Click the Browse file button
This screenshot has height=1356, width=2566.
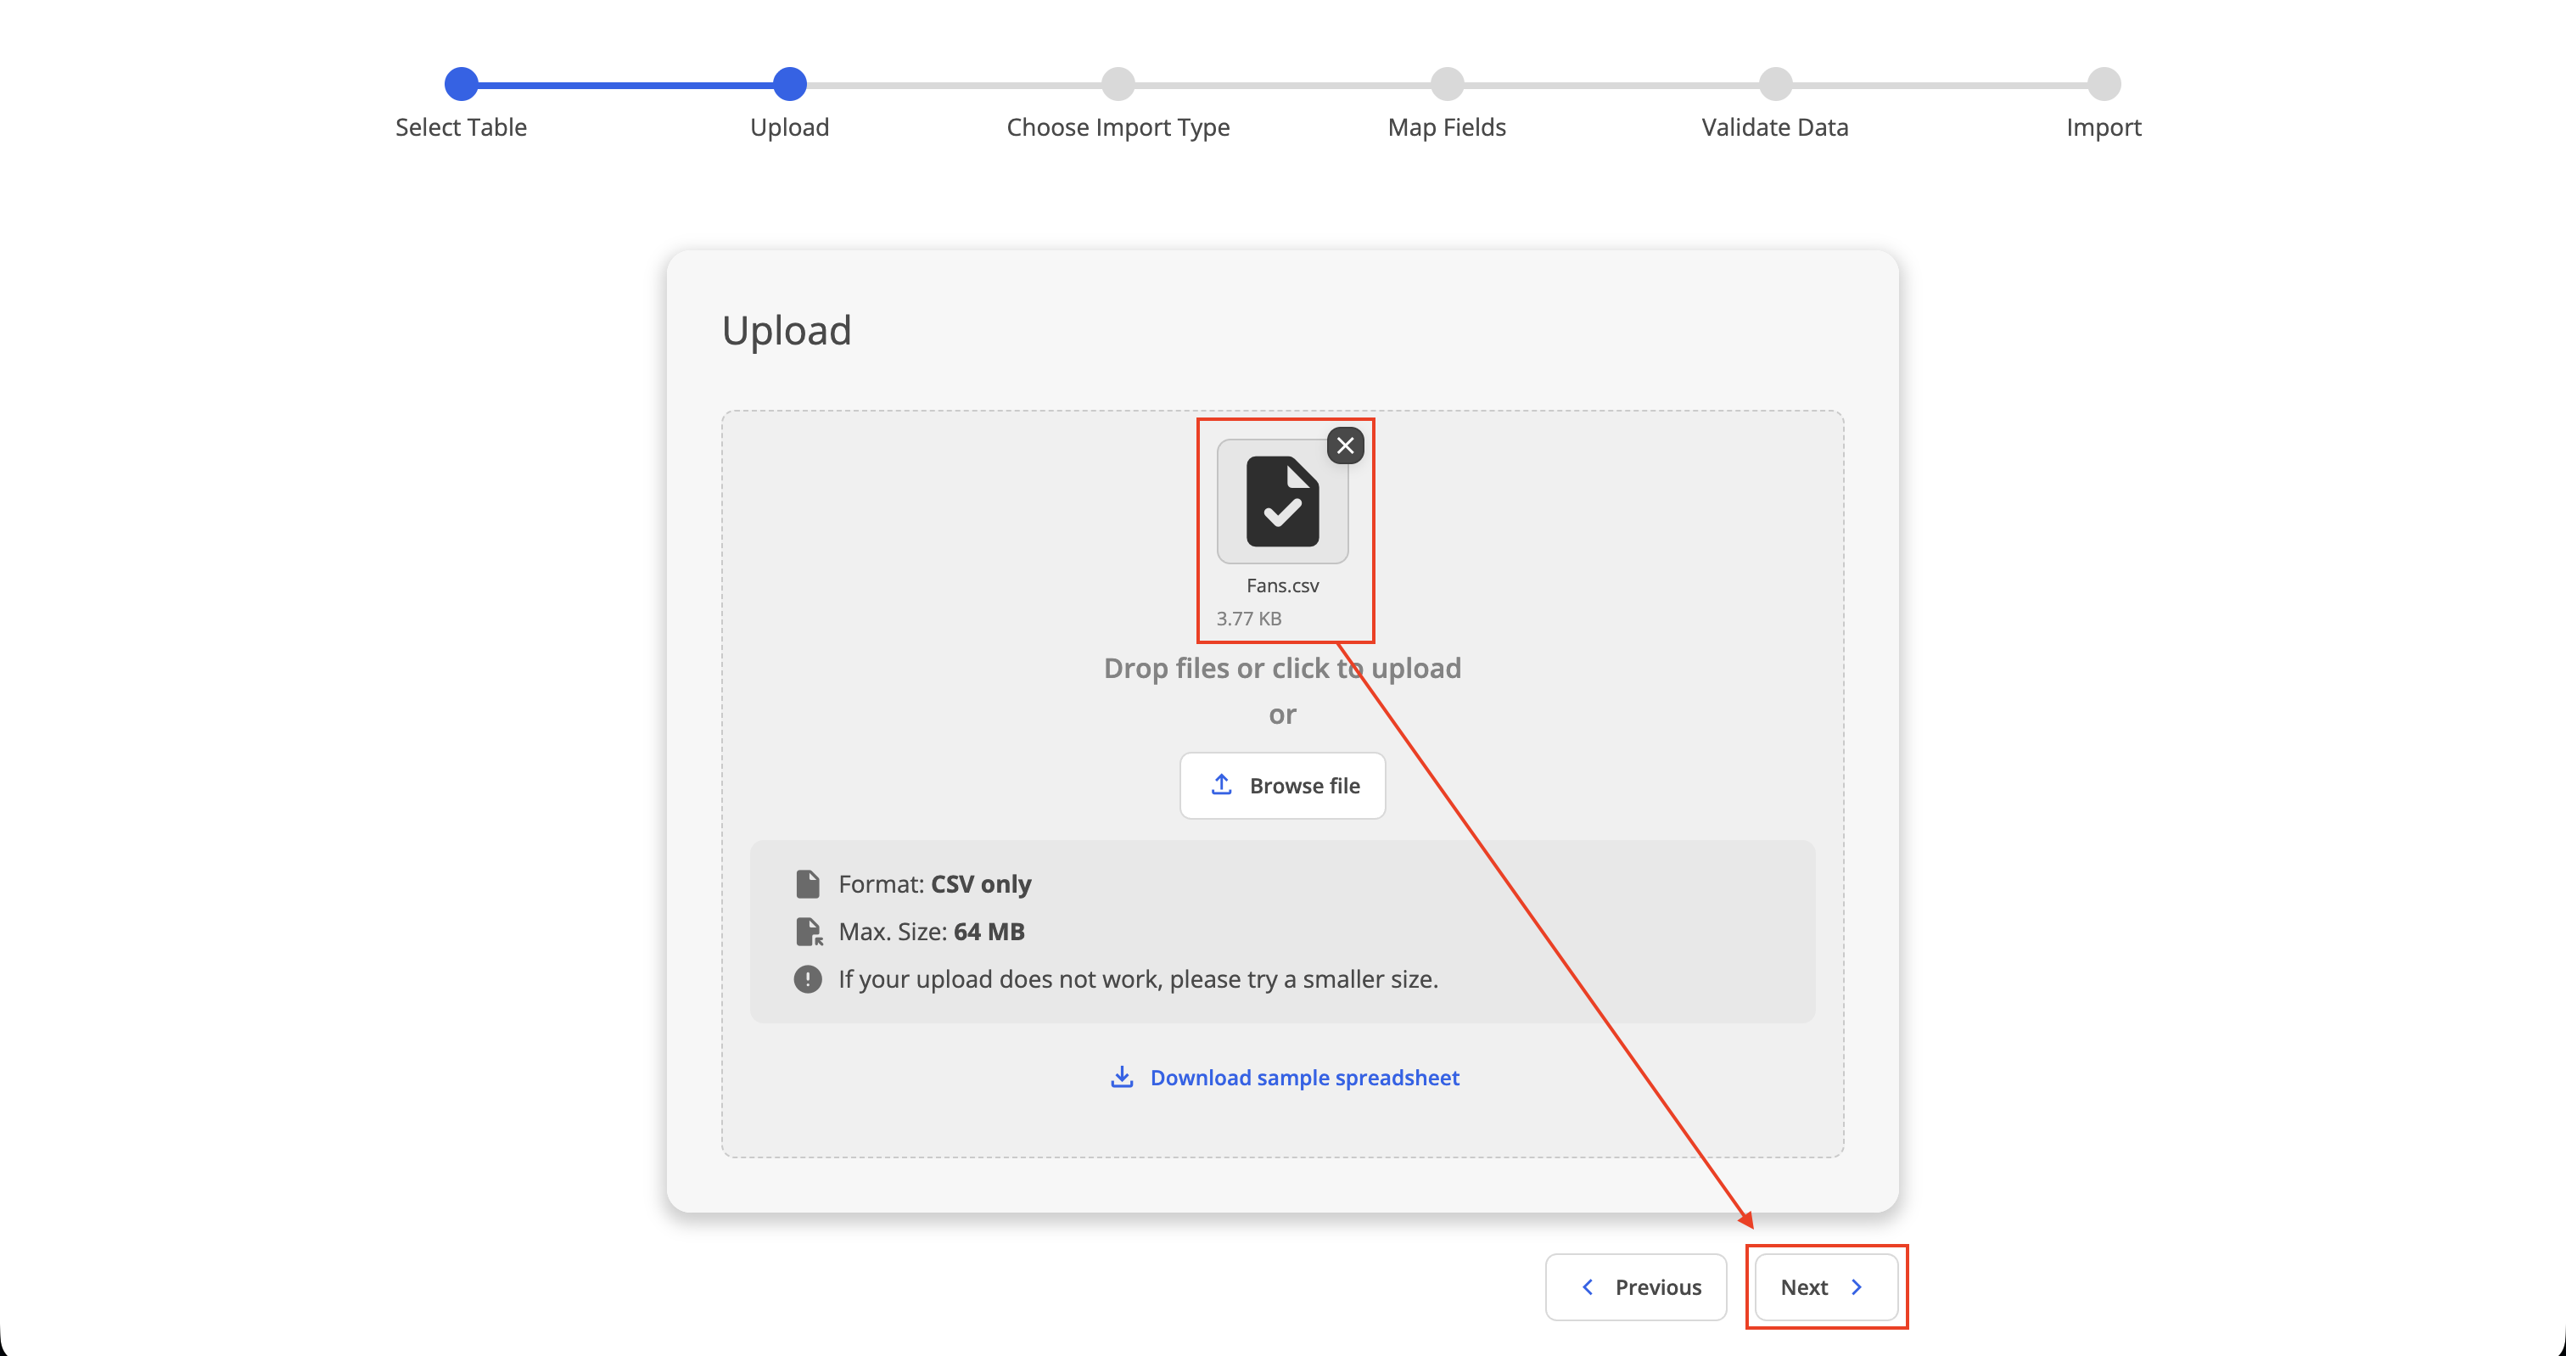pyautogui.click(x=1282, y=785)
